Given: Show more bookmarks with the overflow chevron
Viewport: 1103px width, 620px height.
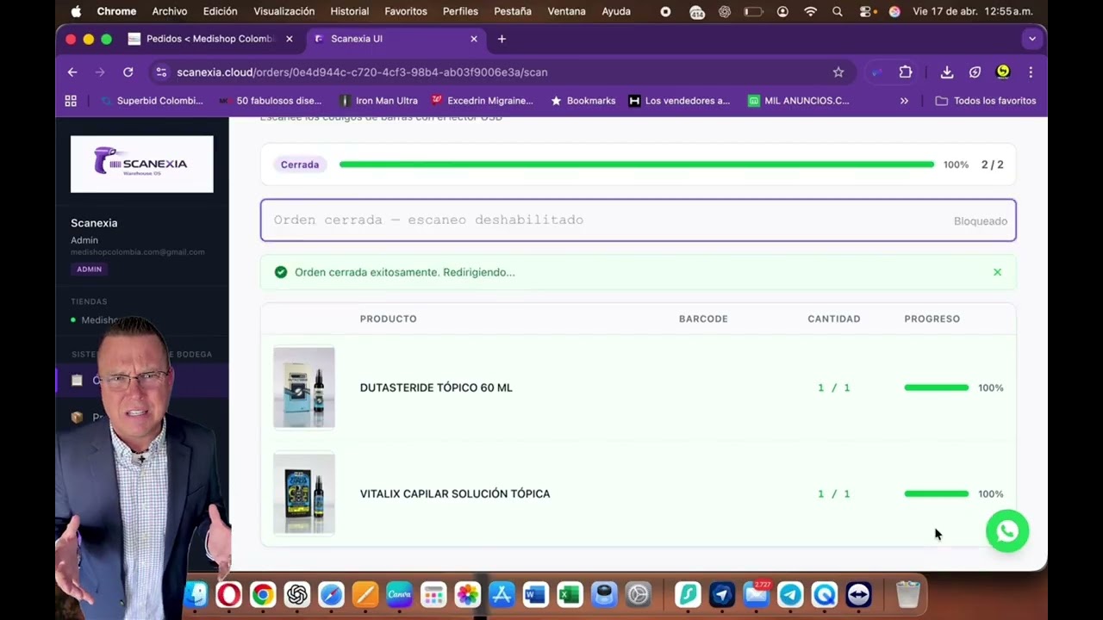Looking at the screenshot, I should tap(904, 101).
